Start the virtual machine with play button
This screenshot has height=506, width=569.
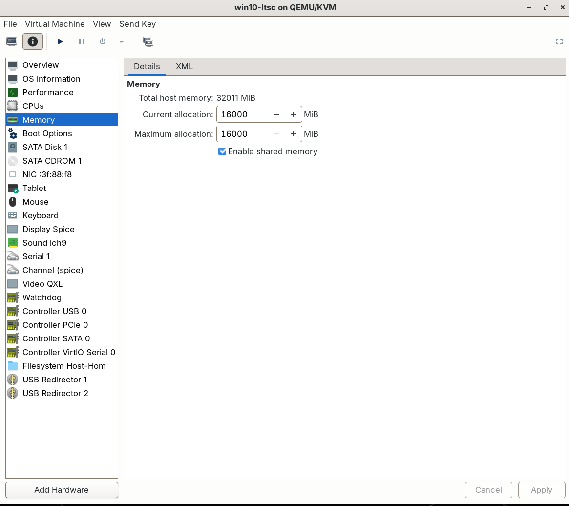click(61, 42)
